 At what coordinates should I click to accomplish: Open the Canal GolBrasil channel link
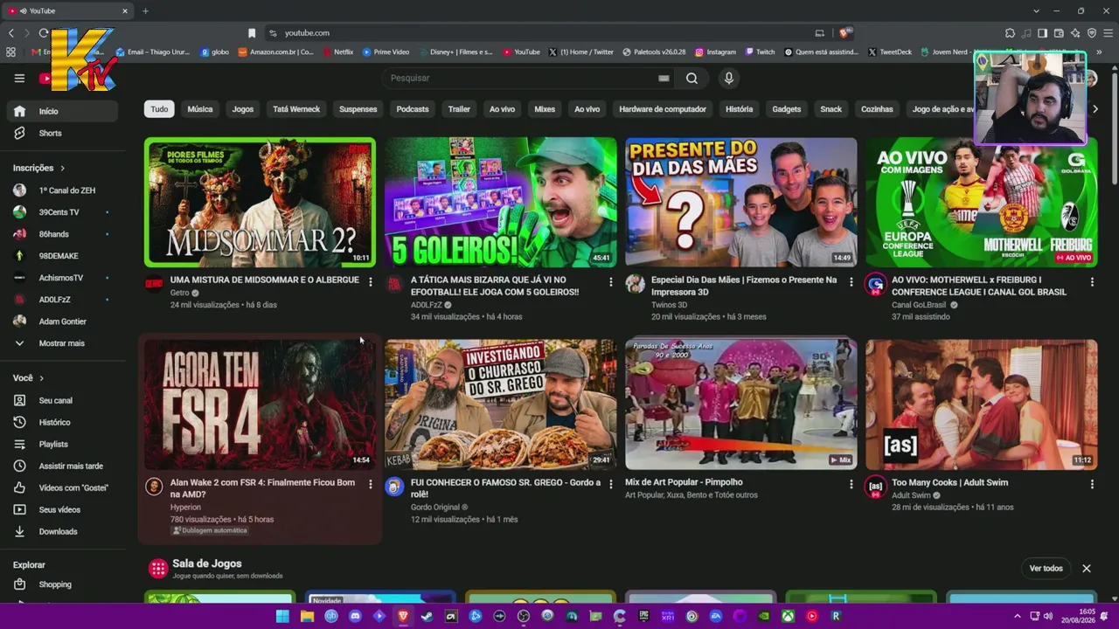tap(919, 305)
